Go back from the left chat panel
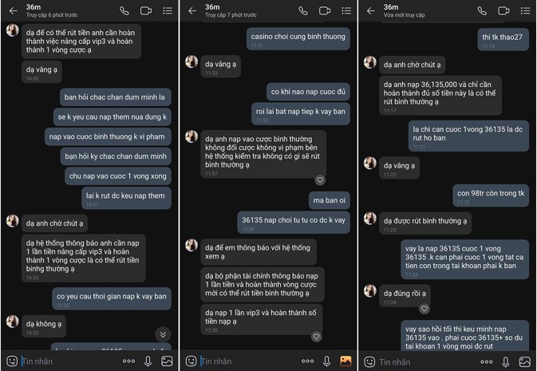The height and width of the screenshot is (371, 537). coord(12,11)
